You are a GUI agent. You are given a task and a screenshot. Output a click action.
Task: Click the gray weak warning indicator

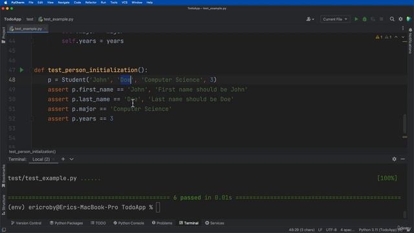coord(388,38)
